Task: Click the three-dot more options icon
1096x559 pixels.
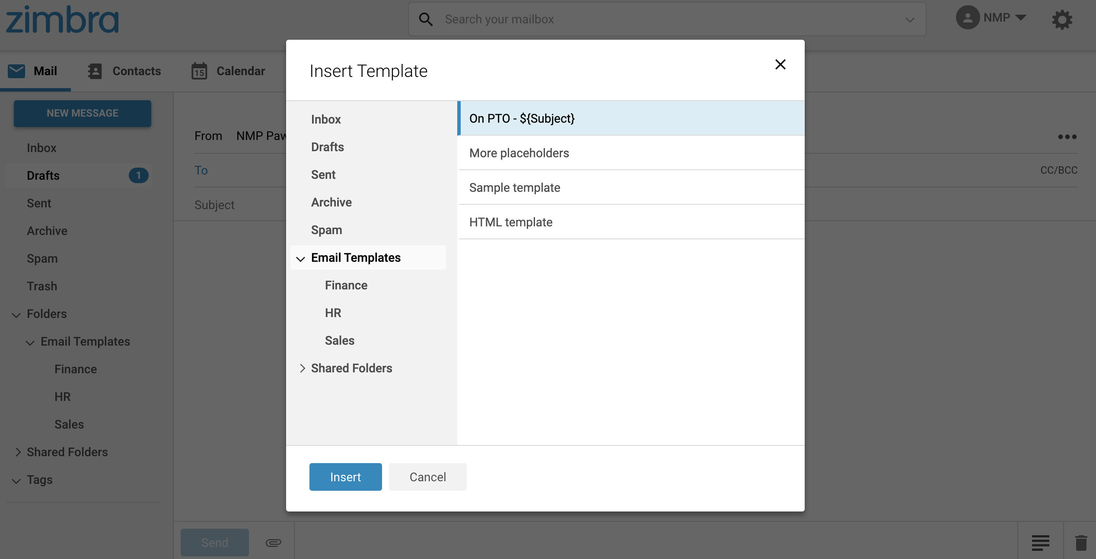Action: coord(1067,137)
